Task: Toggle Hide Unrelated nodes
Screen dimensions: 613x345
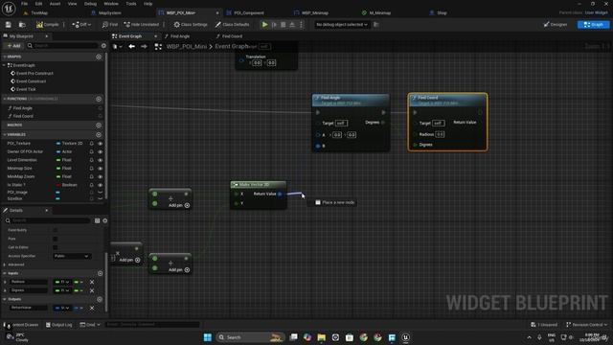Action: [142, 25]
